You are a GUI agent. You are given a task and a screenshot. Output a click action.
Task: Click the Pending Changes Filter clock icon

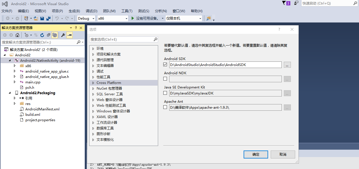26,35
